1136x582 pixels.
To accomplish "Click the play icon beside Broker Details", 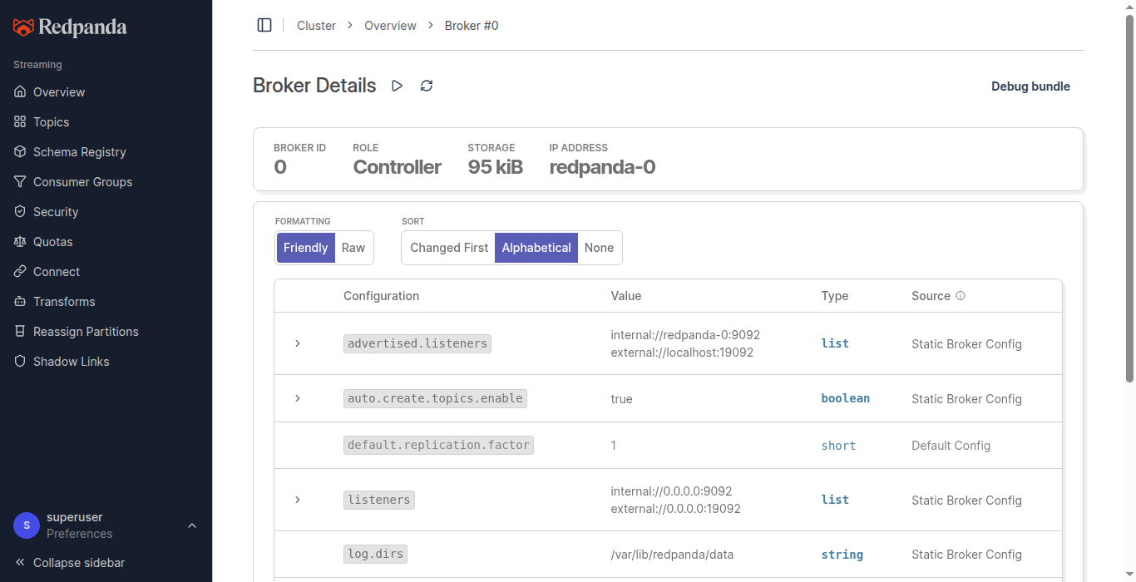I will [398, 86].
